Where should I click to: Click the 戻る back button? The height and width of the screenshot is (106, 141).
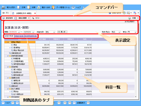(x=6, y=13)
